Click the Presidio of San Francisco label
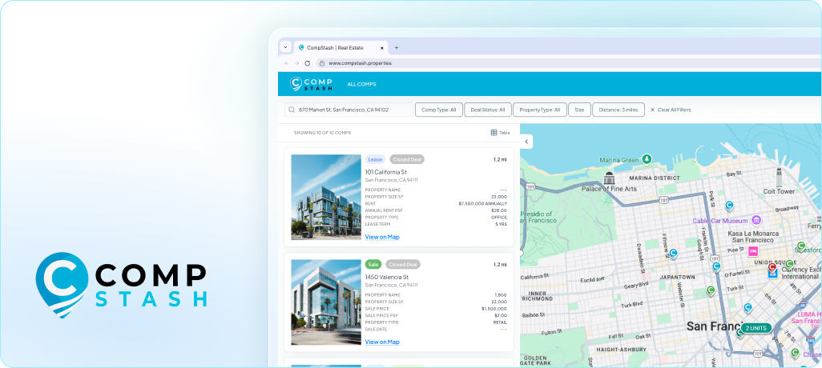The height and width of the screenshot is (368, 822). [539, 218]
